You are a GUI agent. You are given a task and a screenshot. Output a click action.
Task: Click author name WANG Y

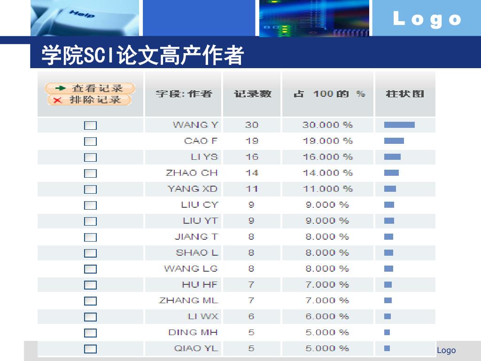click(x=195, y=125)
